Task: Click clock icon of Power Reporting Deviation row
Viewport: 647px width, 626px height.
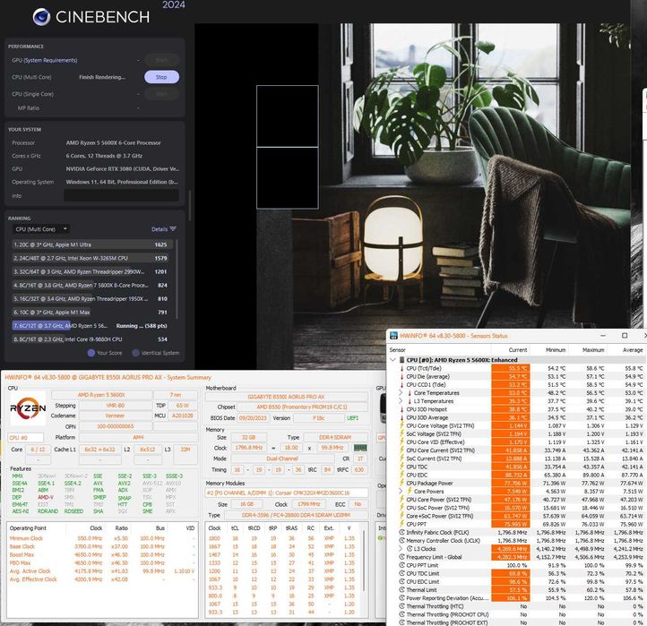Action: 401,598
